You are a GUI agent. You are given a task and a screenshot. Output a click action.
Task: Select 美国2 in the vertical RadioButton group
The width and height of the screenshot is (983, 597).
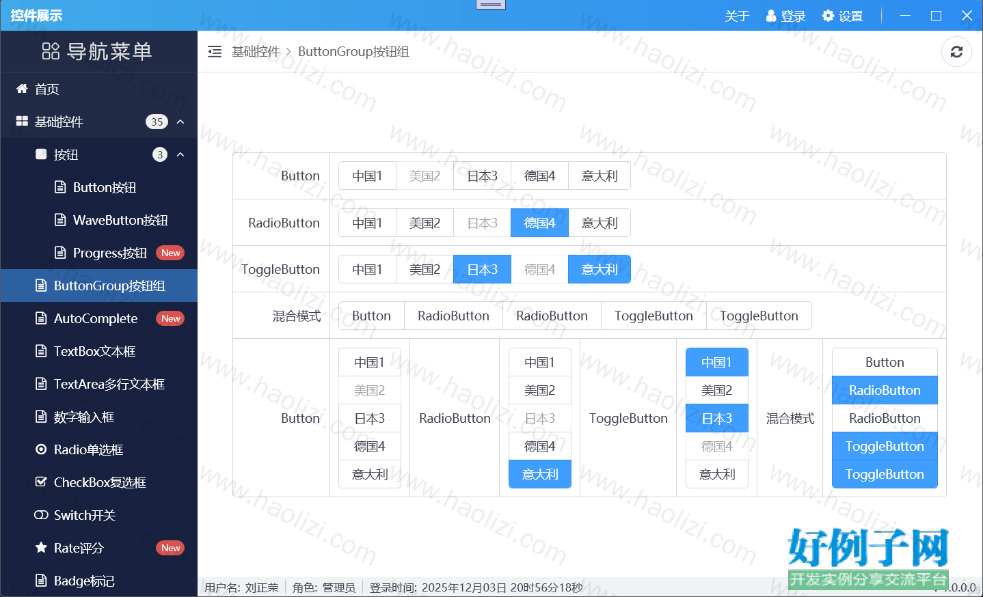[x=540, y=390]
